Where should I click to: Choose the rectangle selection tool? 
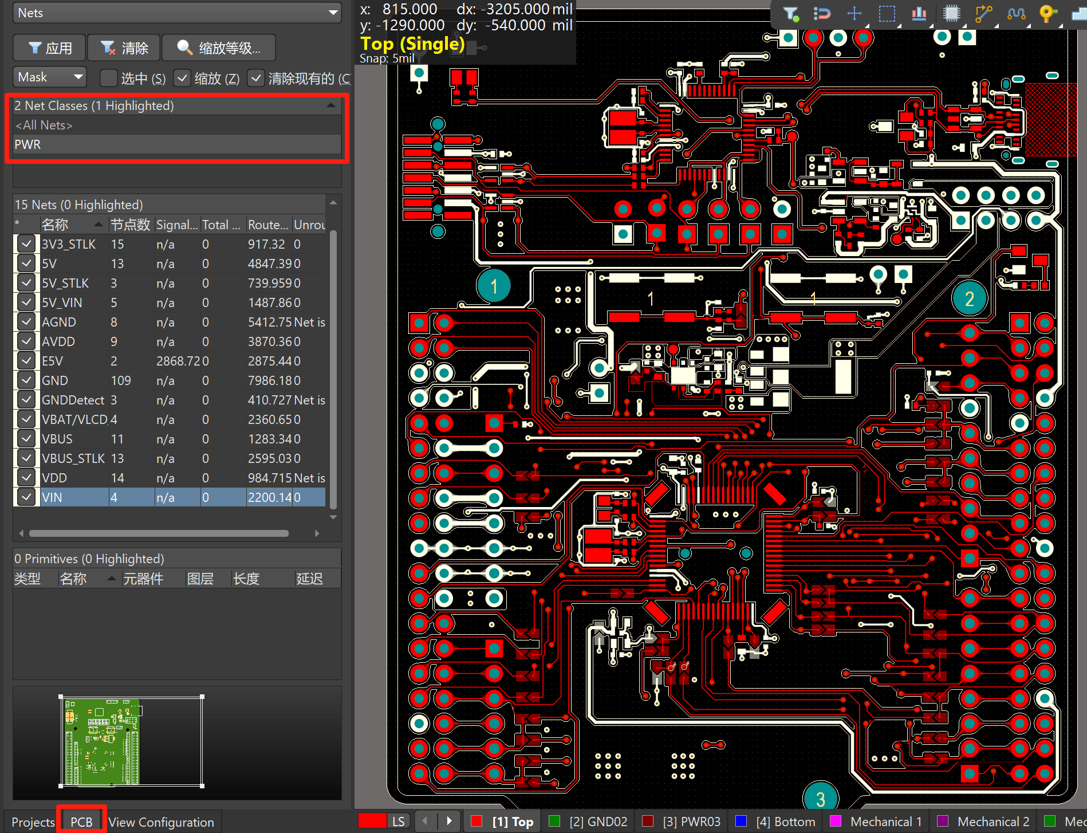(x=887, y=13)
